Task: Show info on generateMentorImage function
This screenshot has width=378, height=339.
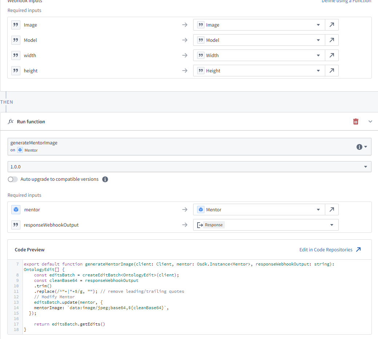Action: [359, 147]
